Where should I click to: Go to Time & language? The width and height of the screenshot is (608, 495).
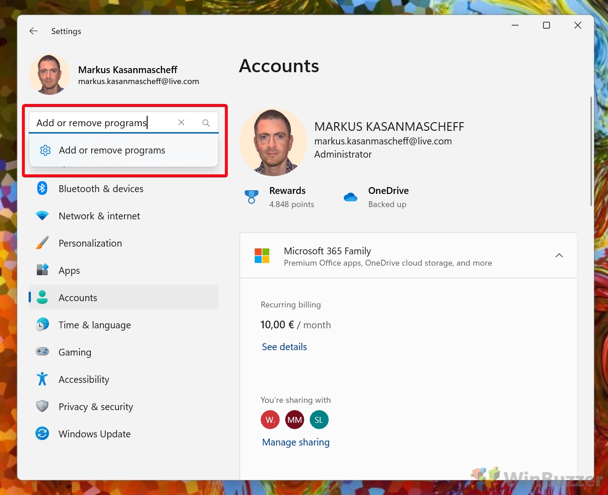pyautogui.click(x=94, y=325)
